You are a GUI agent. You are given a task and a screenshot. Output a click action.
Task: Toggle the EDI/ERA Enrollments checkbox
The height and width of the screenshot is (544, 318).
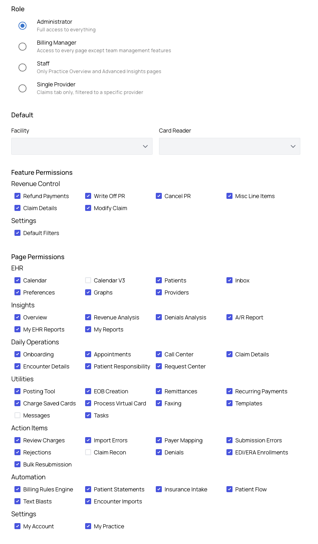[x=229, y=452]
